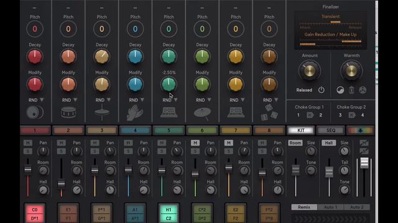Switch to the KIT tab

301,131
